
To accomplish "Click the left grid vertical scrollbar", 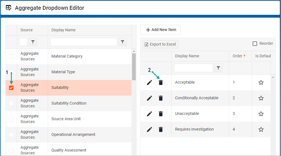I will tap(134, 67).
